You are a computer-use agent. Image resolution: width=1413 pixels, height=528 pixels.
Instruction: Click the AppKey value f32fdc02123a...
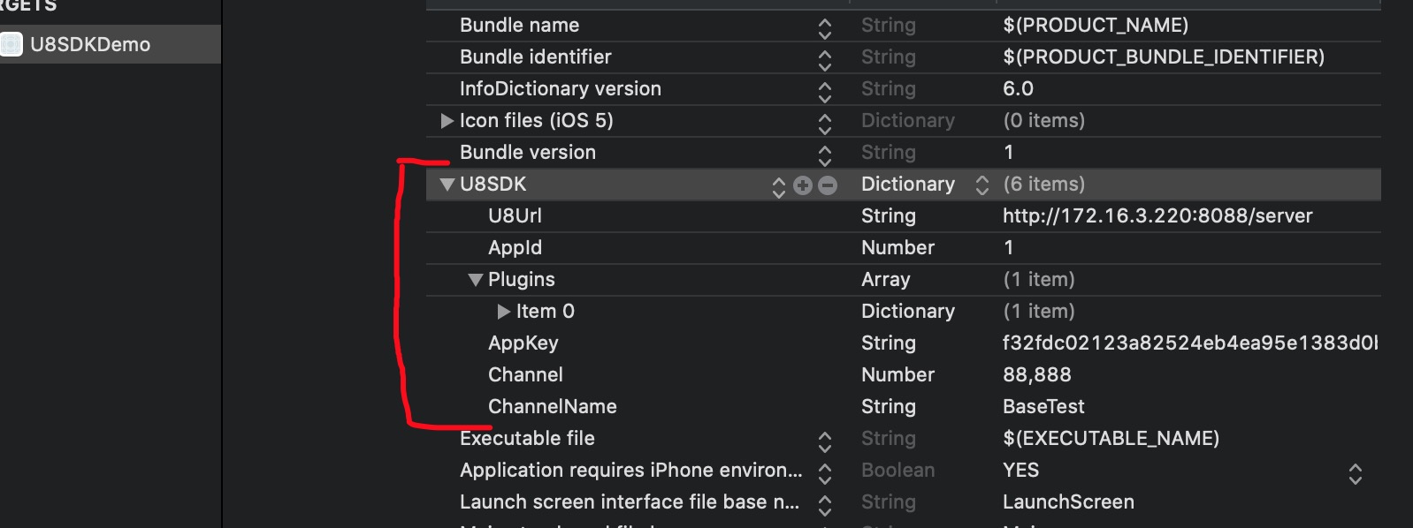tap(1190, 343)
